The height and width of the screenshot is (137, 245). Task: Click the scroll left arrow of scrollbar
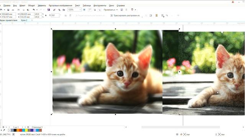[126, 127]
